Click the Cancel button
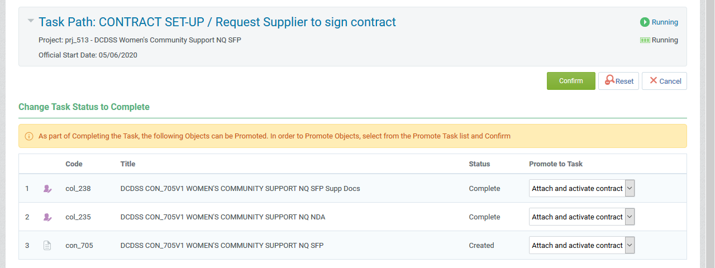The image size is (715, 268). (x=664, y=81)
